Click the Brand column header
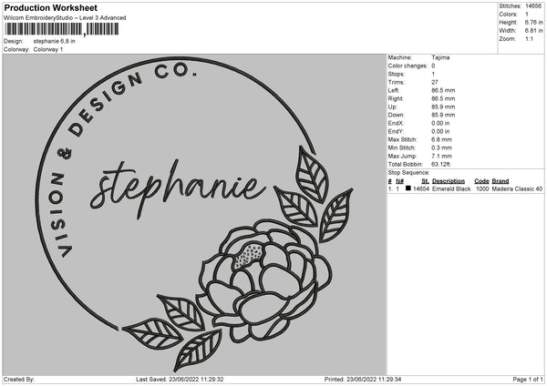The image size is (547, 386). [501, 181]
